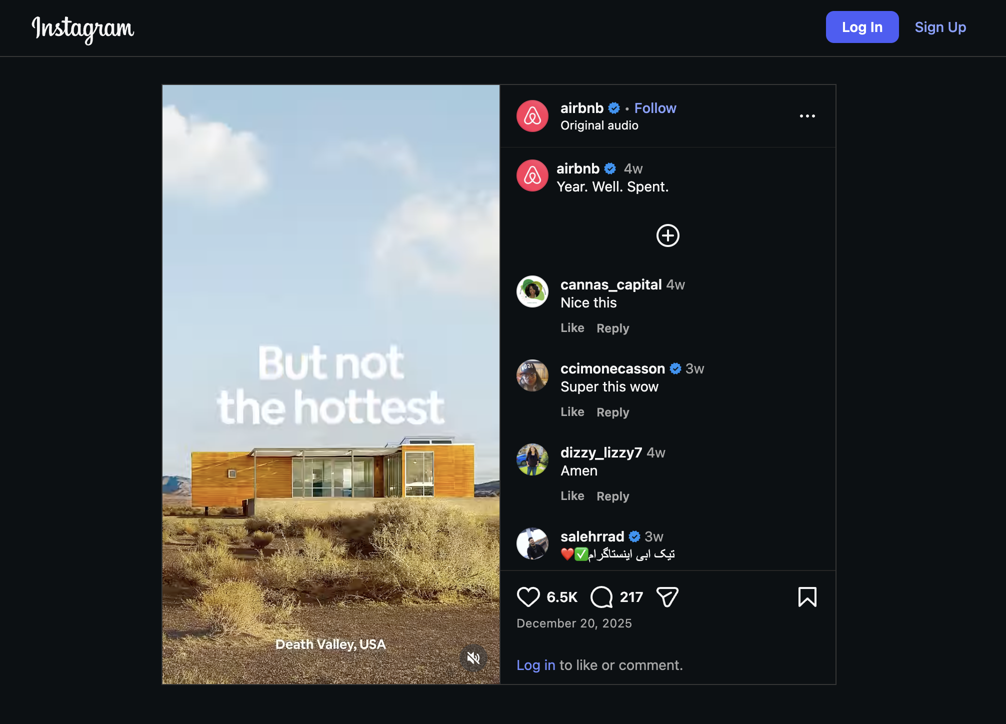Click the Log In button
This screenshot has height=724, width=1006.
point(861,27)
